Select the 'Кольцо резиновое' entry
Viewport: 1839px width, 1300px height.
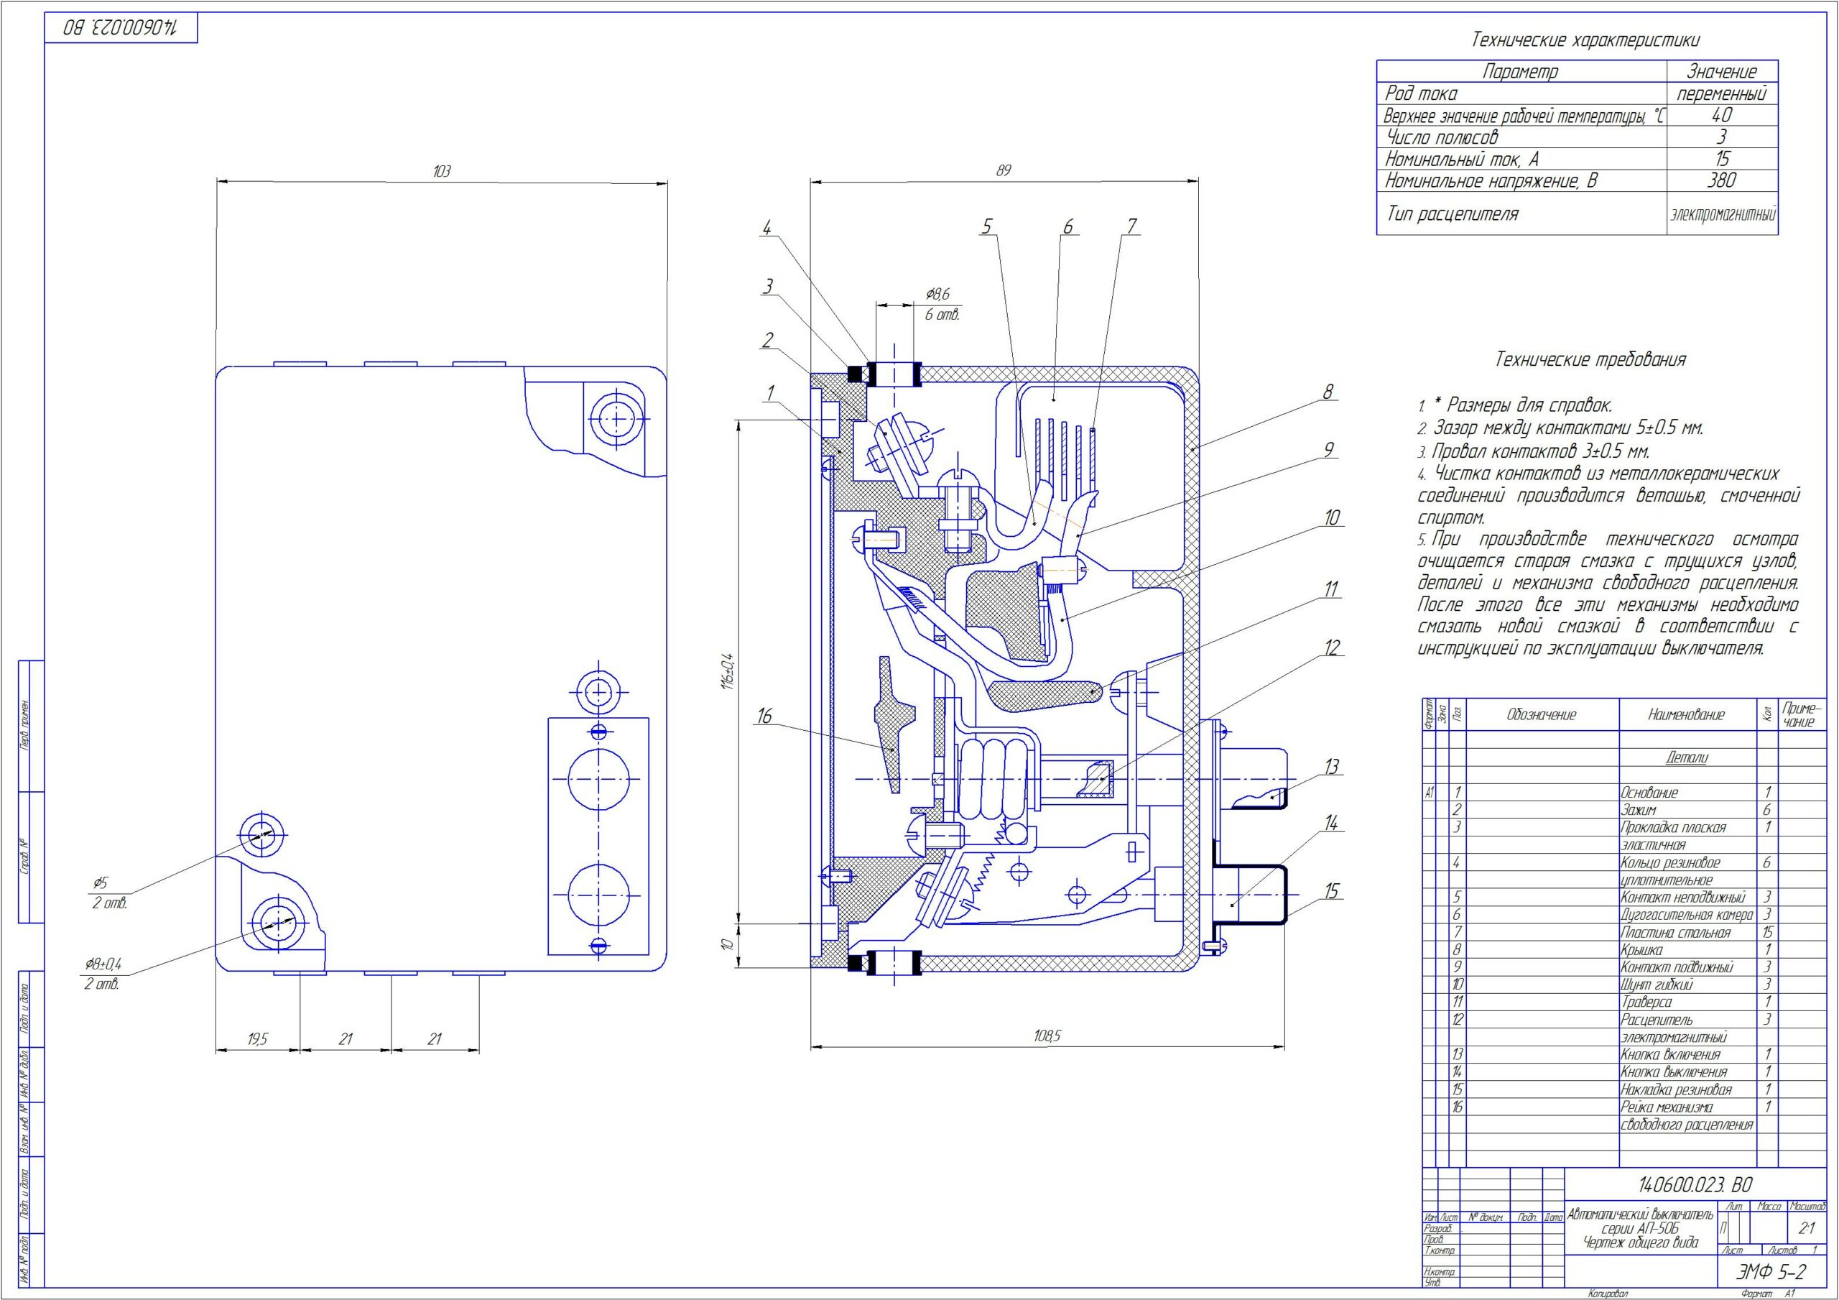point(1670,862)
